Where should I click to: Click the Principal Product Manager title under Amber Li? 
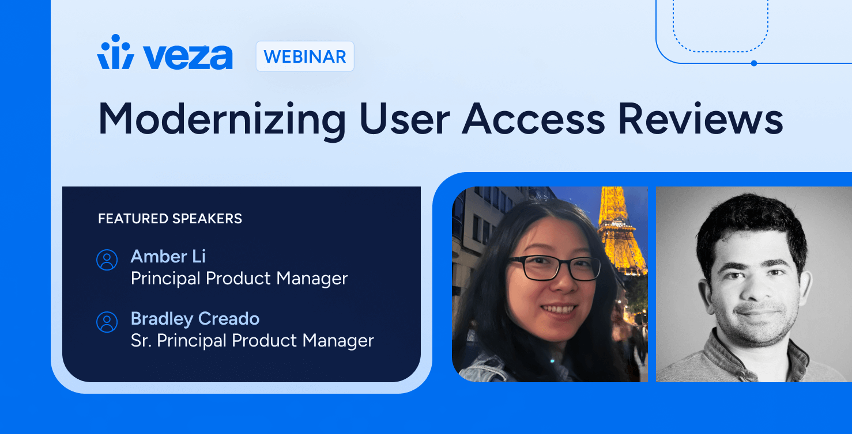239,279
